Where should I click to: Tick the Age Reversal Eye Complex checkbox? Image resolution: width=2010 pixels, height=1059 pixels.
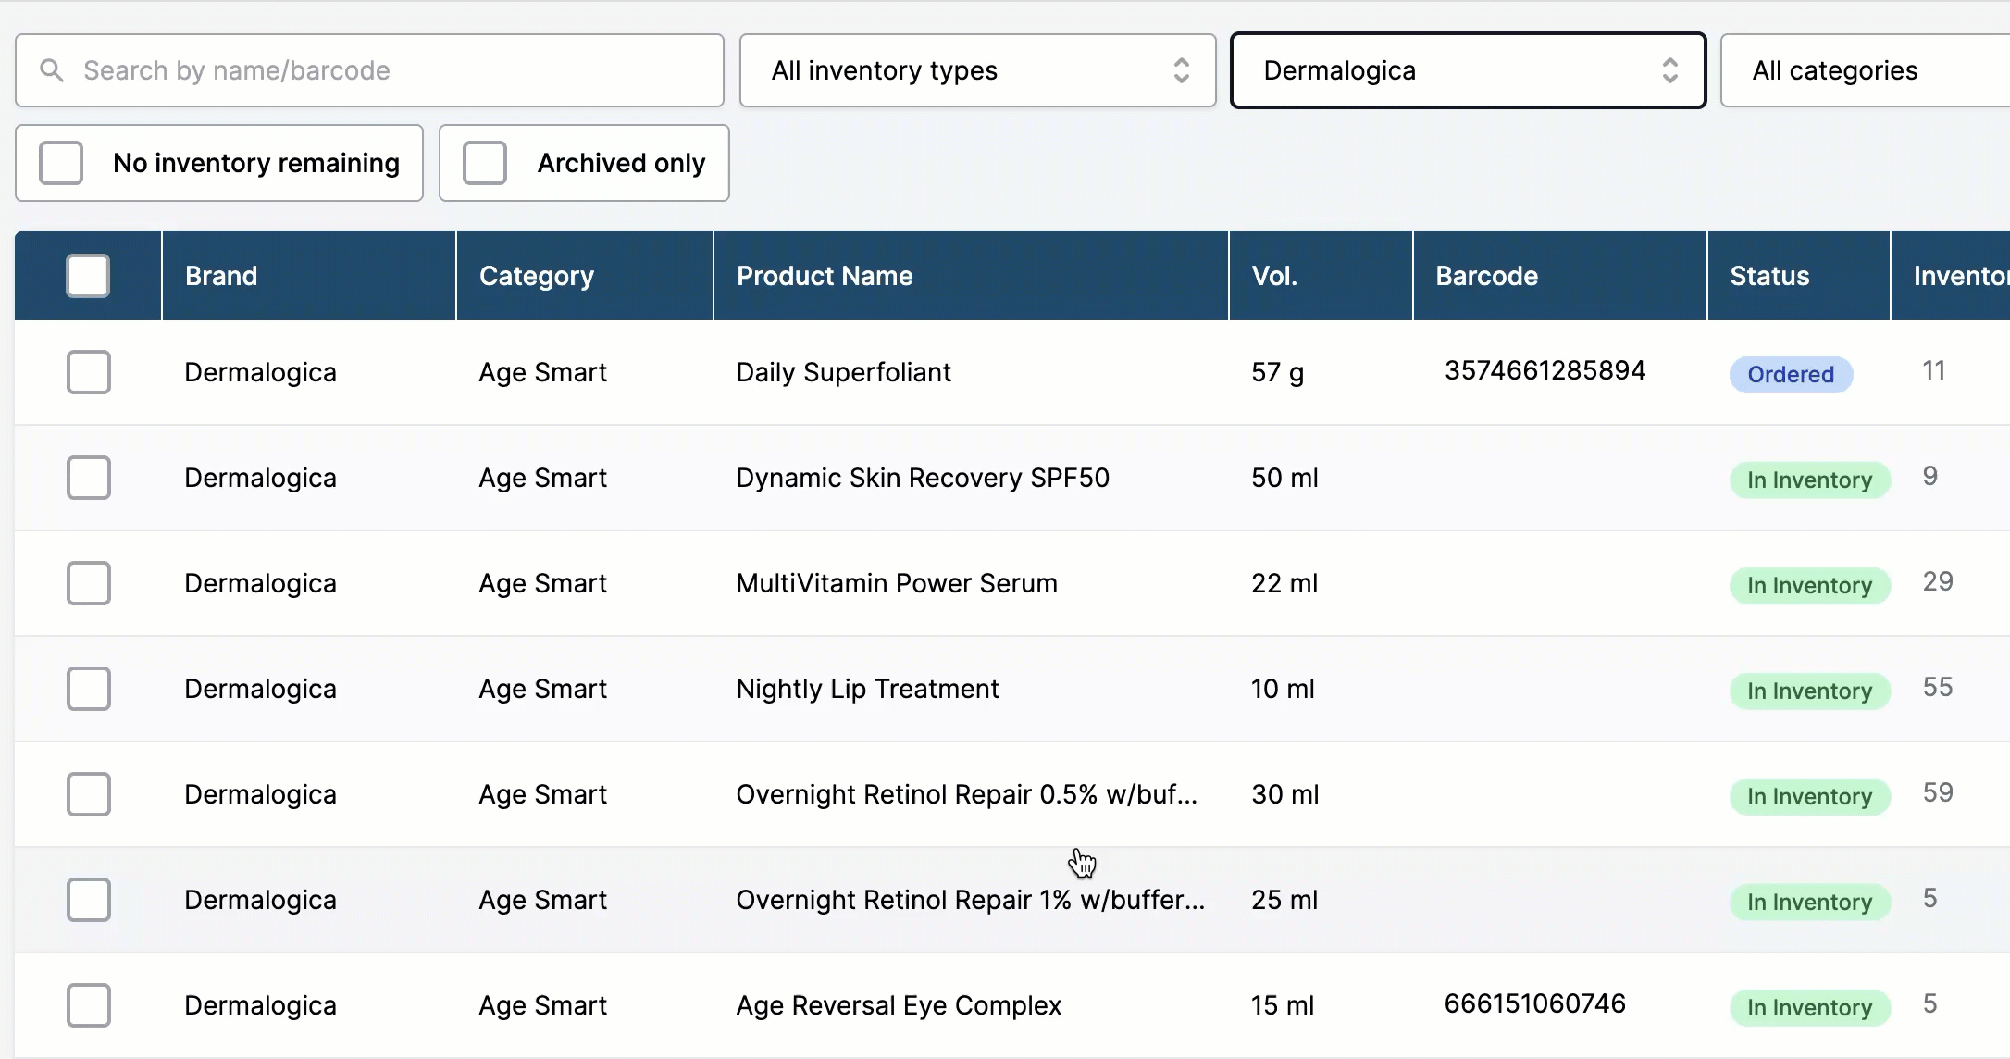(89, 1005)
